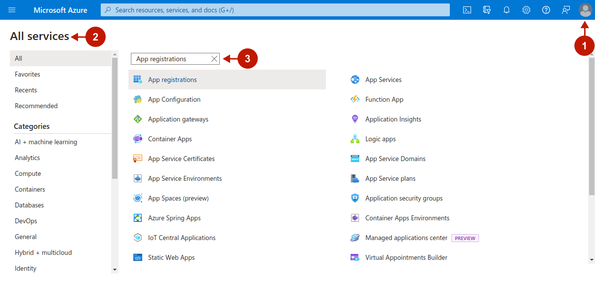
Task: Select the Favorites sidebar item
Action: 28,74
